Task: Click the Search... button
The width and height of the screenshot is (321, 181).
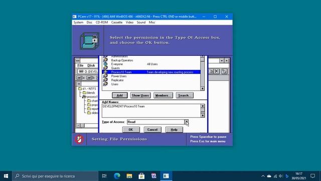Action: [185, 96]
